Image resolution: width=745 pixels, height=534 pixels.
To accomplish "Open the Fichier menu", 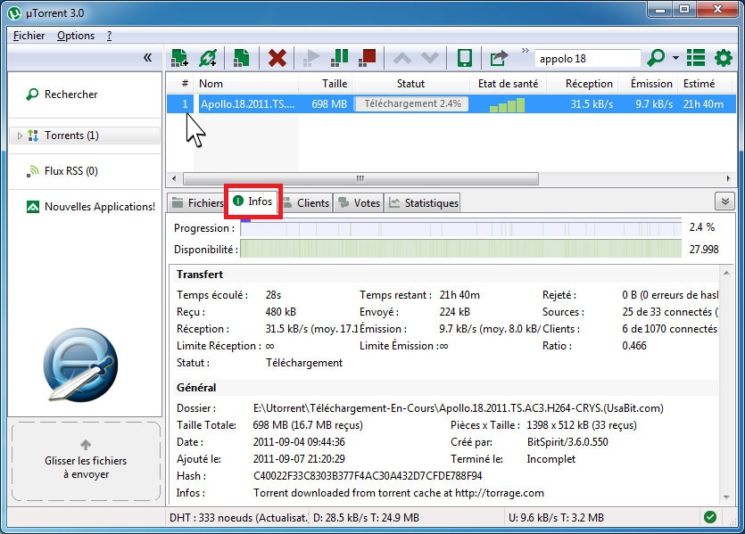I will coord(29,36).
